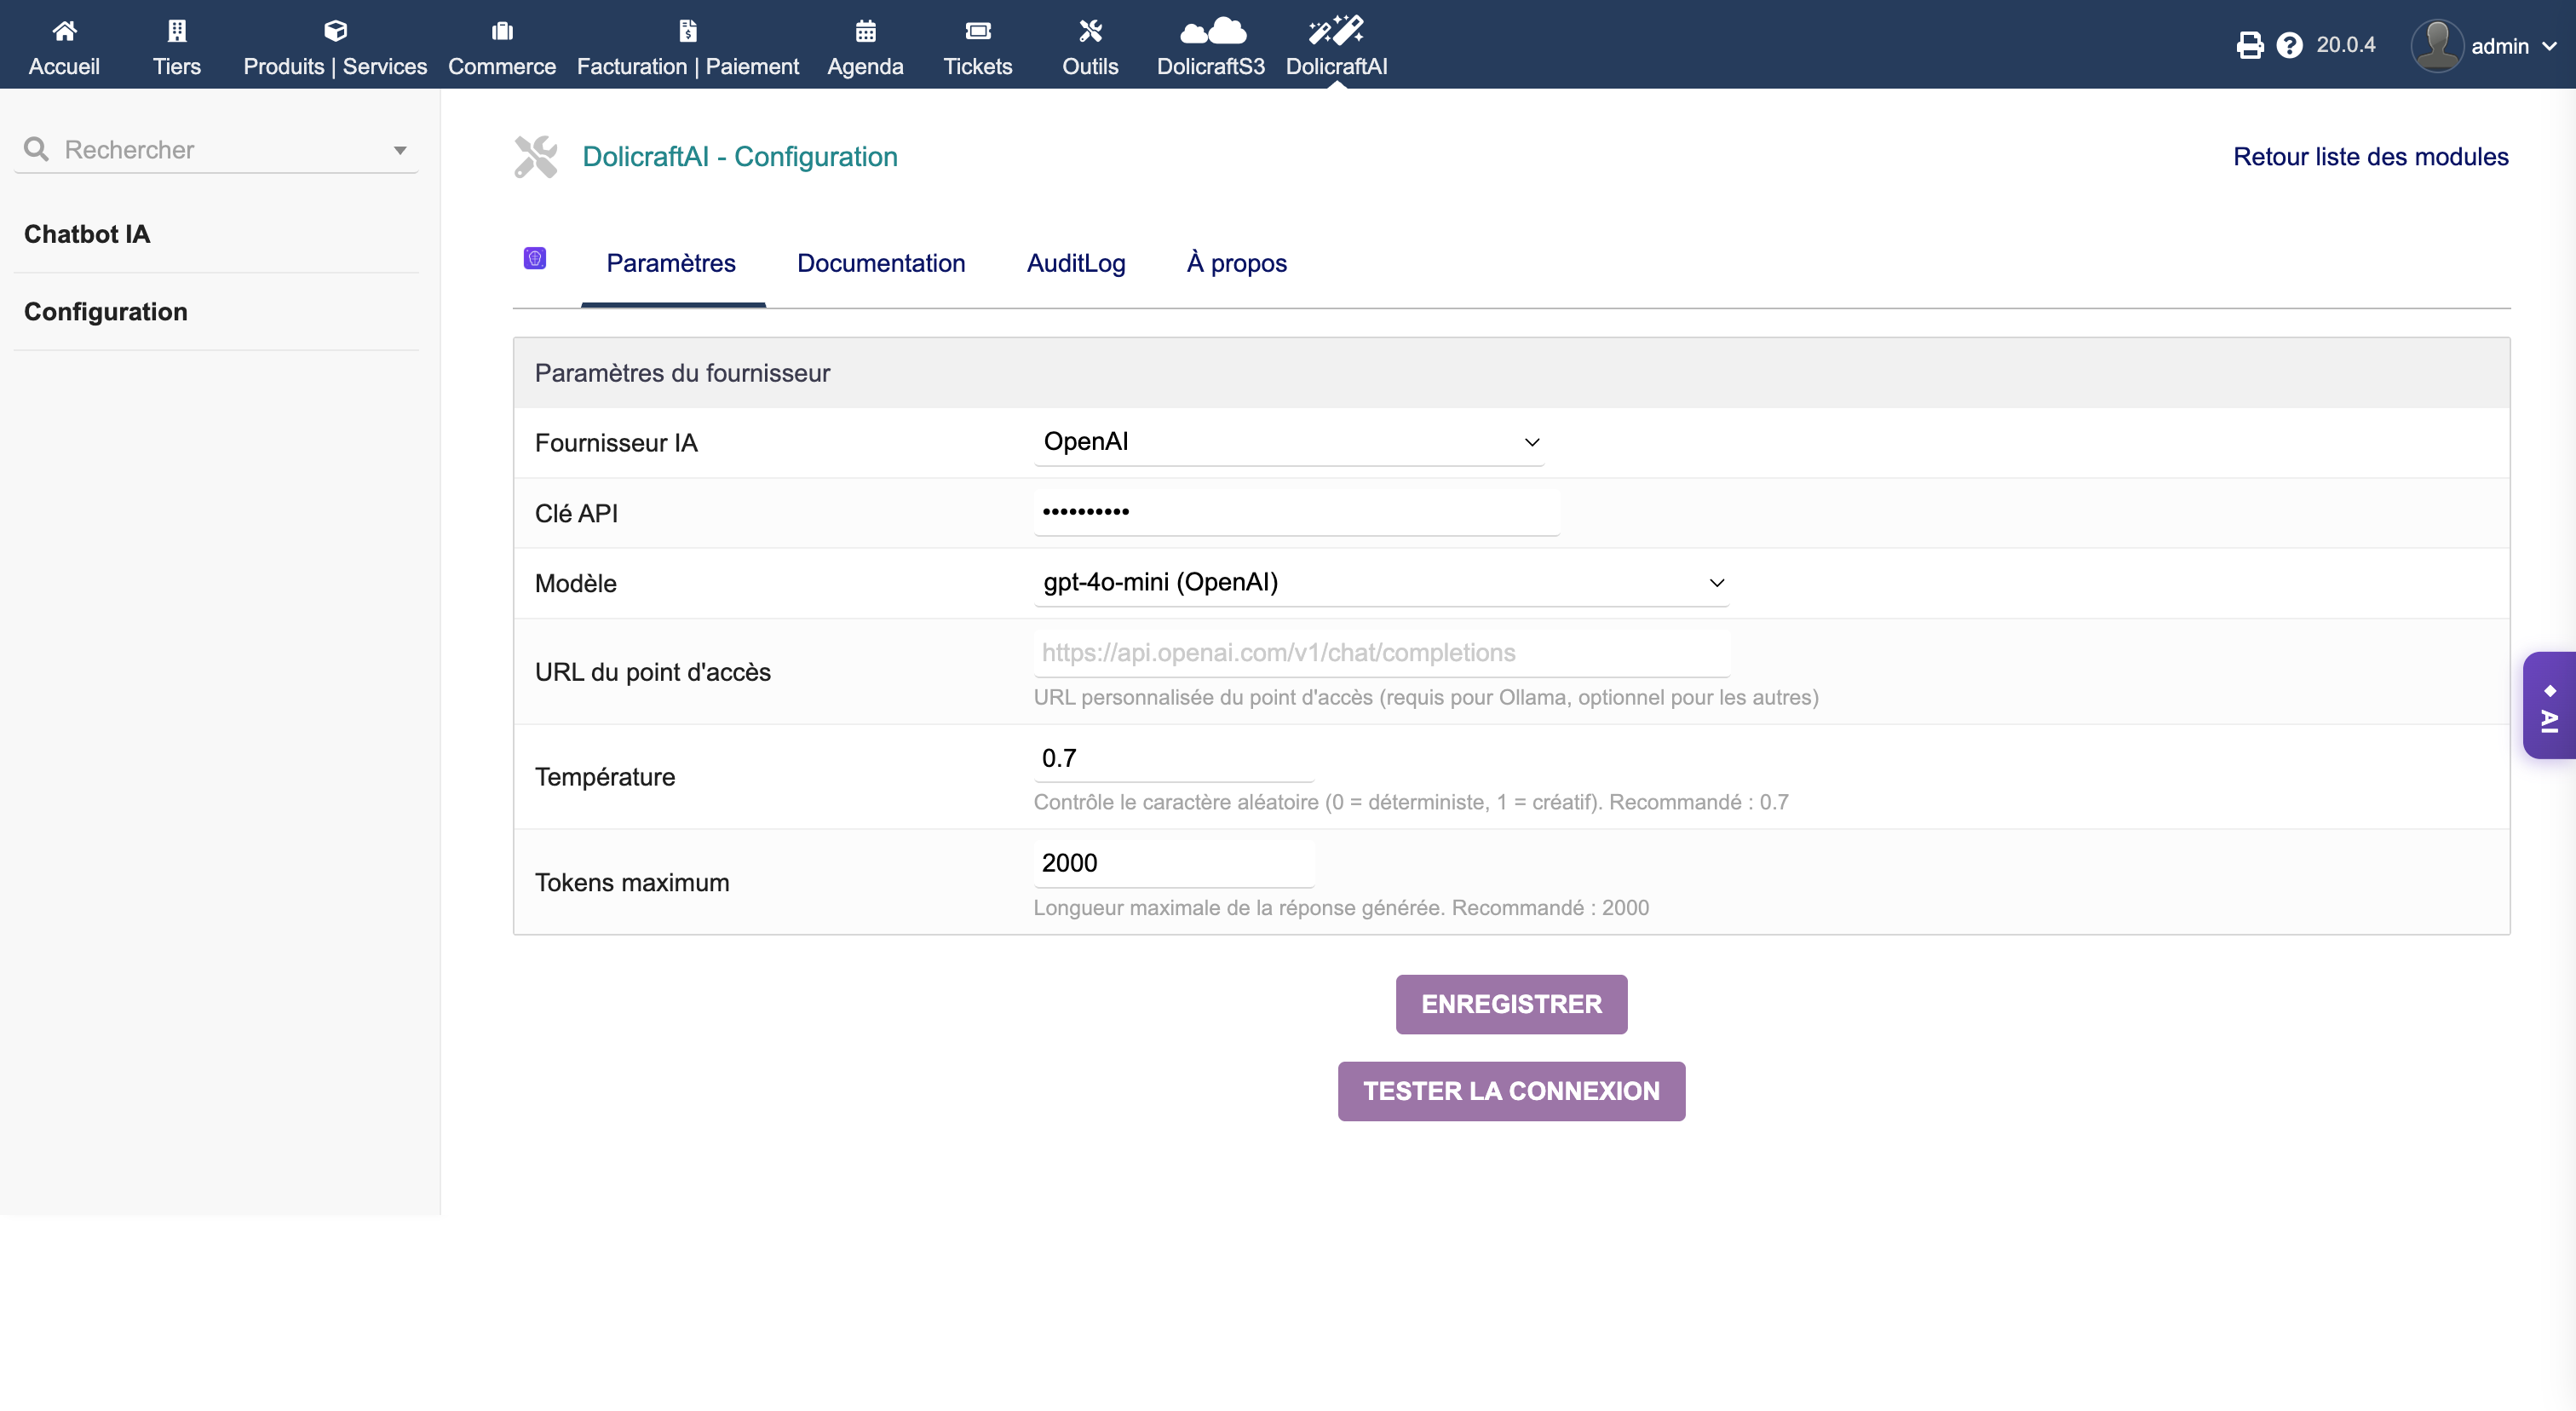
Task: Open the Tiers building icon
Action: tap(177, 31)
